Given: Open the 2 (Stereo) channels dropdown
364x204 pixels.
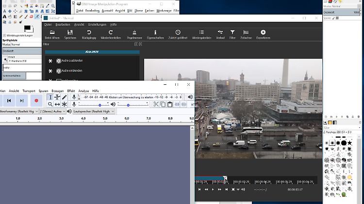Looking at the screenshot, I should (51, 111).
